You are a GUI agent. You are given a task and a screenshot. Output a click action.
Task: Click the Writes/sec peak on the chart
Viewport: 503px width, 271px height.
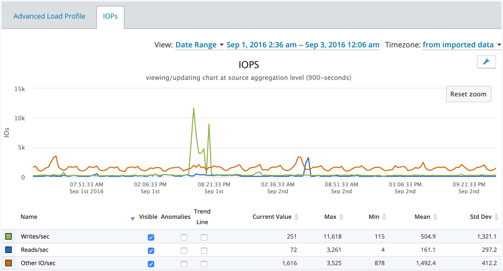pyautogui.click(x=194, y=108)
